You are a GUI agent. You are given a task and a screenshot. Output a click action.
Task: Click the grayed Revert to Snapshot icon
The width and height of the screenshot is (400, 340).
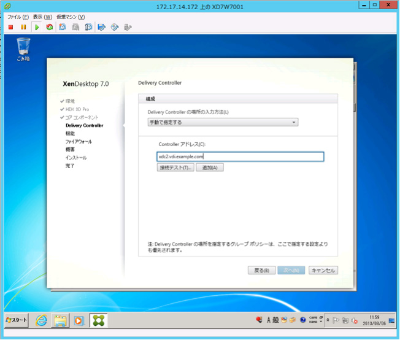pos(75,27)
